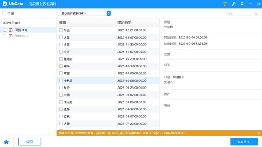Open the key registration icon
Screen dimensions: 262x147
[x=234, y=4]
